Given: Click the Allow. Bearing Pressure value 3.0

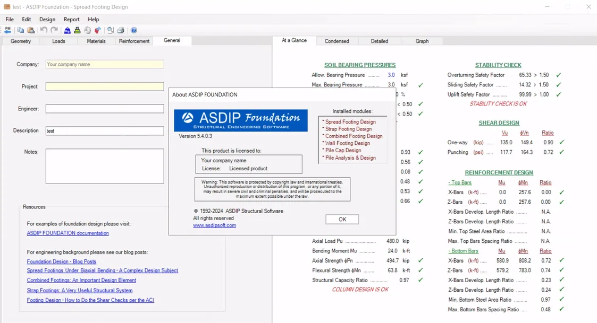Looking at the screenshot, I should pyautogui.click(x=391, y=75).
